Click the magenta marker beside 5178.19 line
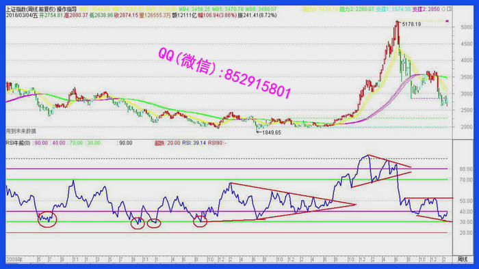This screenshot has width=479, height=269. tap(448, 21)
